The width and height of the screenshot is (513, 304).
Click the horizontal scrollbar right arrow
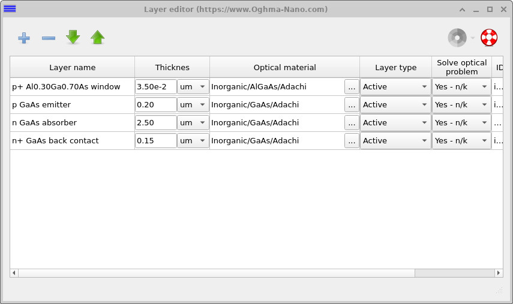499,273
